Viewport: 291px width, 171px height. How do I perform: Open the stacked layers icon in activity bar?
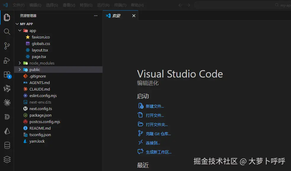point(7,159)
